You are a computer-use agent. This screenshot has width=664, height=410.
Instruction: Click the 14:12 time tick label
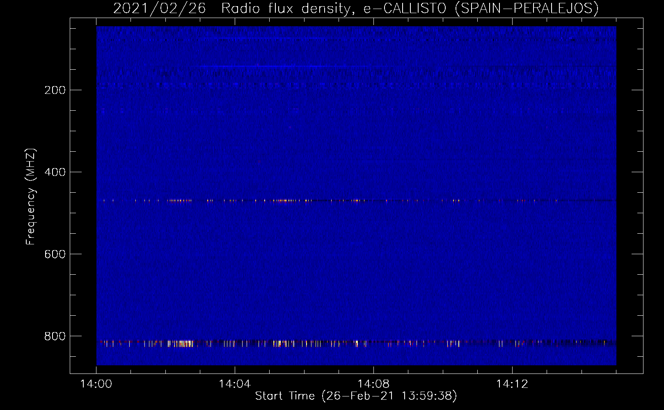[512, 384]
